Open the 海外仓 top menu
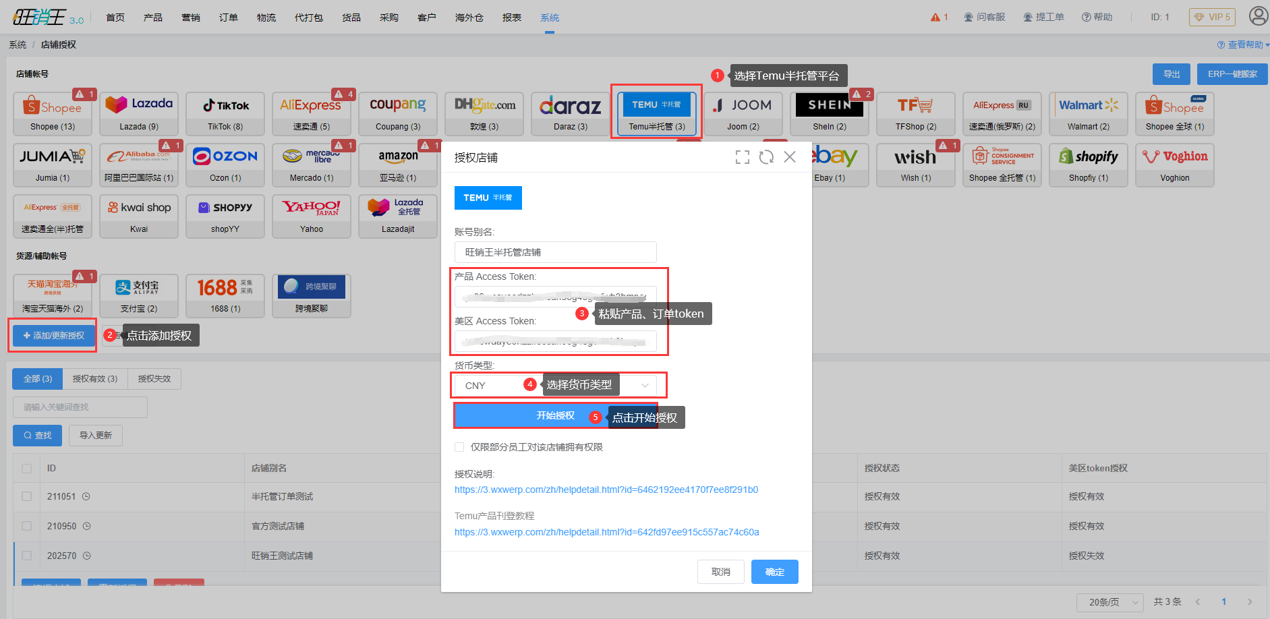The height and width of the screenshot is (619, 1270). 469,18
